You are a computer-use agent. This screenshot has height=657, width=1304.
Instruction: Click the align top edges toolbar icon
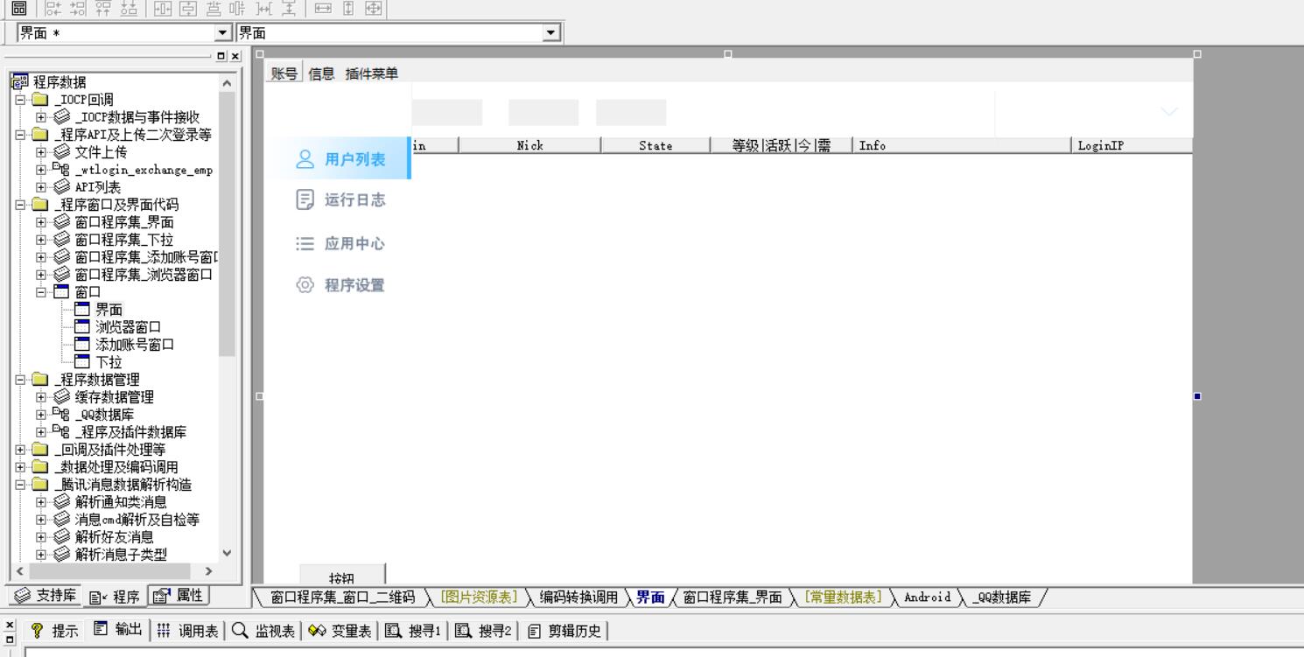point(103,8)
